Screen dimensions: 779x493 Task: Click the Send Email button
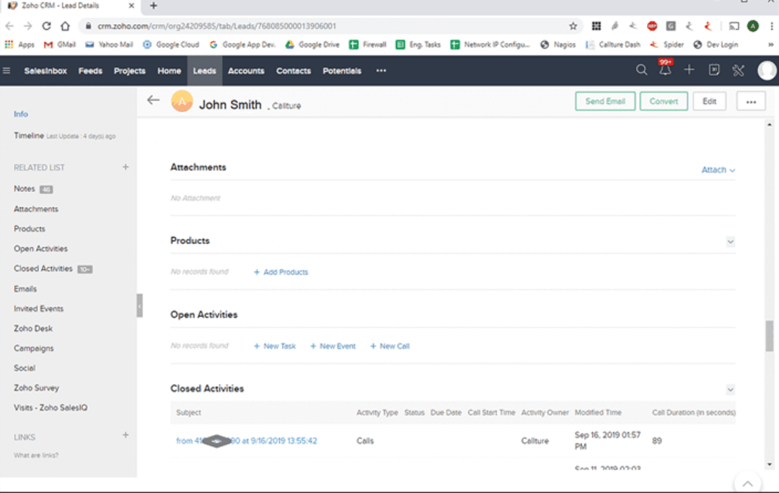tap(604, 101)
